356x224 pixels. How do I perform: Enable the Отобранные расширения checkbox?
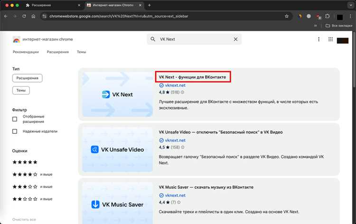click(x=15, y=119)
